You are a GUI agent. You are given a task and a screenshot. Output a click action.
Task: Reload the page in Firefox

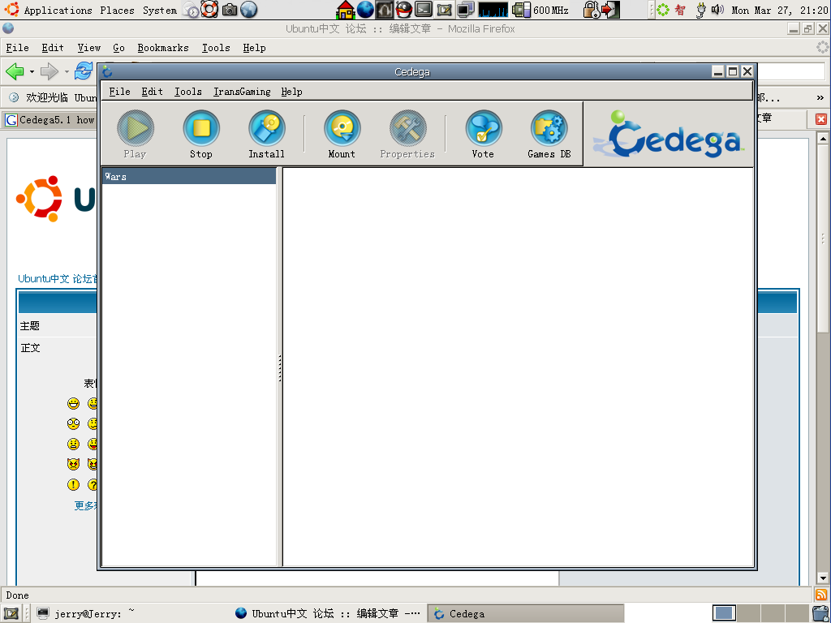[x=84, y=71]
